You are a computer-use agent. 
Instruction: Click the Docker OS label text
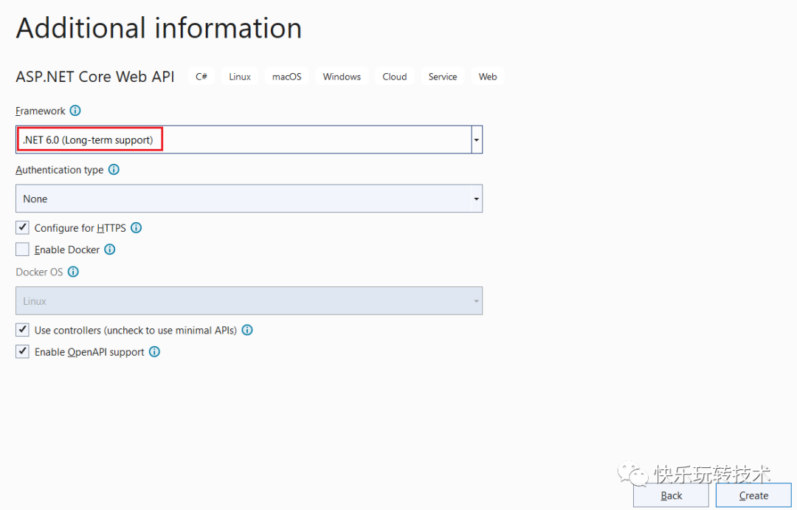39,272
